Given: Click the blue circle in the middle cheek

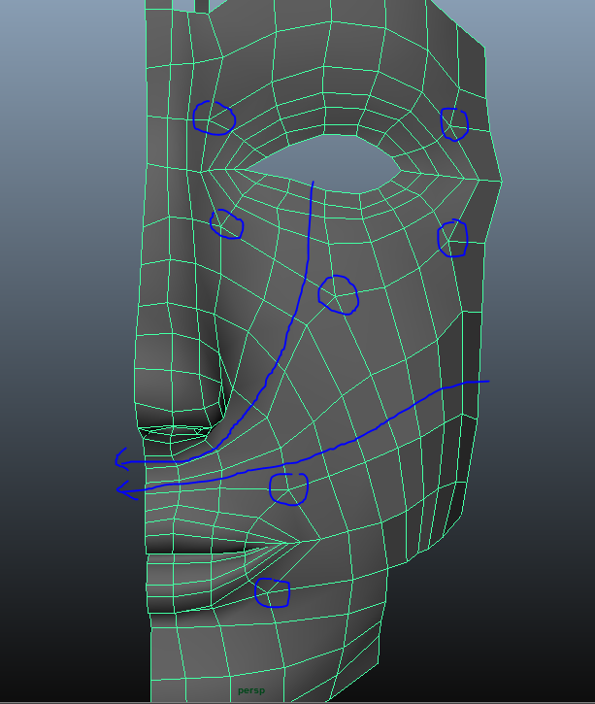Looking at the screenshot, I should 338,294.
